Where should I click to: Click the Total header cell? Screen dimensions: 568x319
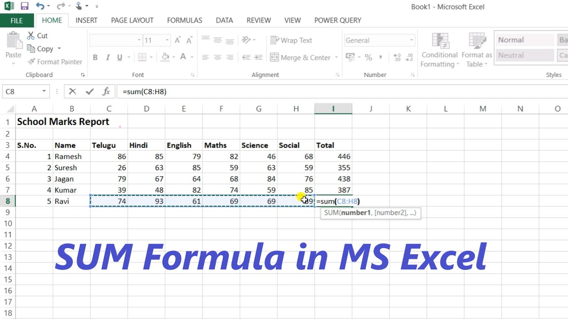333,145
